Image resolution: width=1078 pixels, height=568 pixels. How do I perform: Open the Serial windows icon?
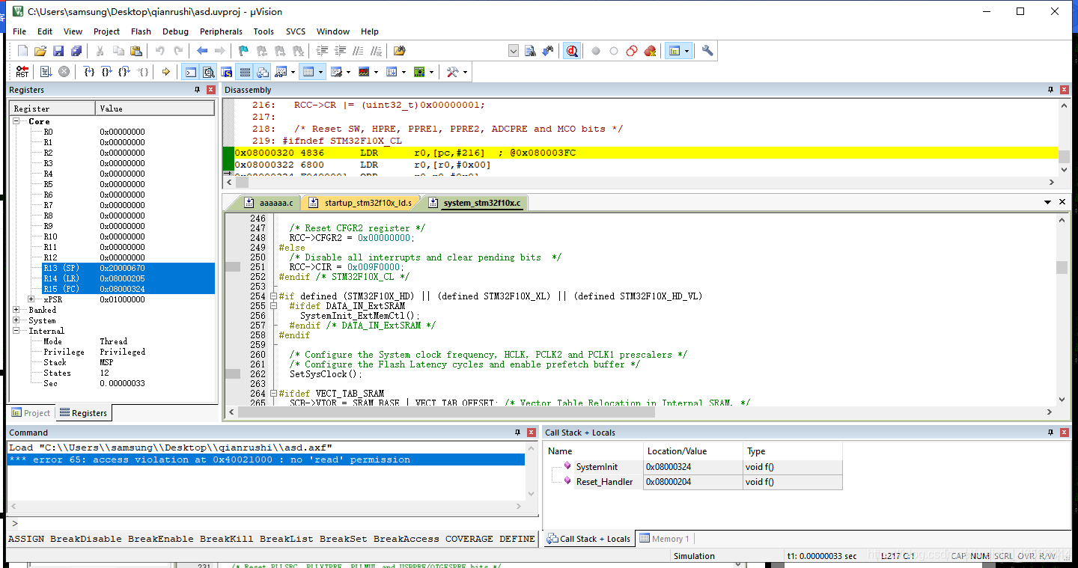tap(336, 72)
